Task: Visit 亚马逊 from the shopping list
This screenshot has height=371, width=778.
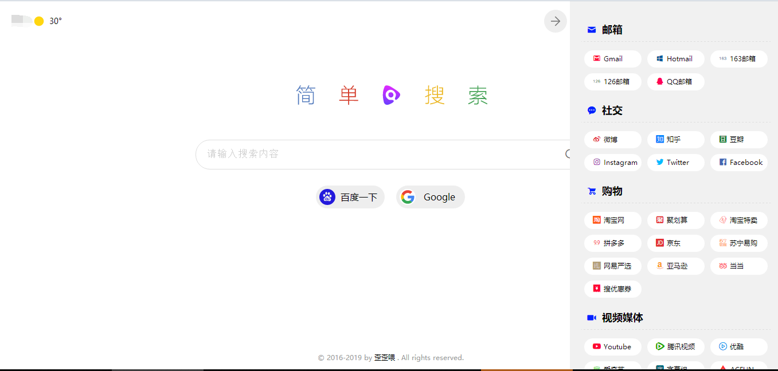Action: point(676,266)
